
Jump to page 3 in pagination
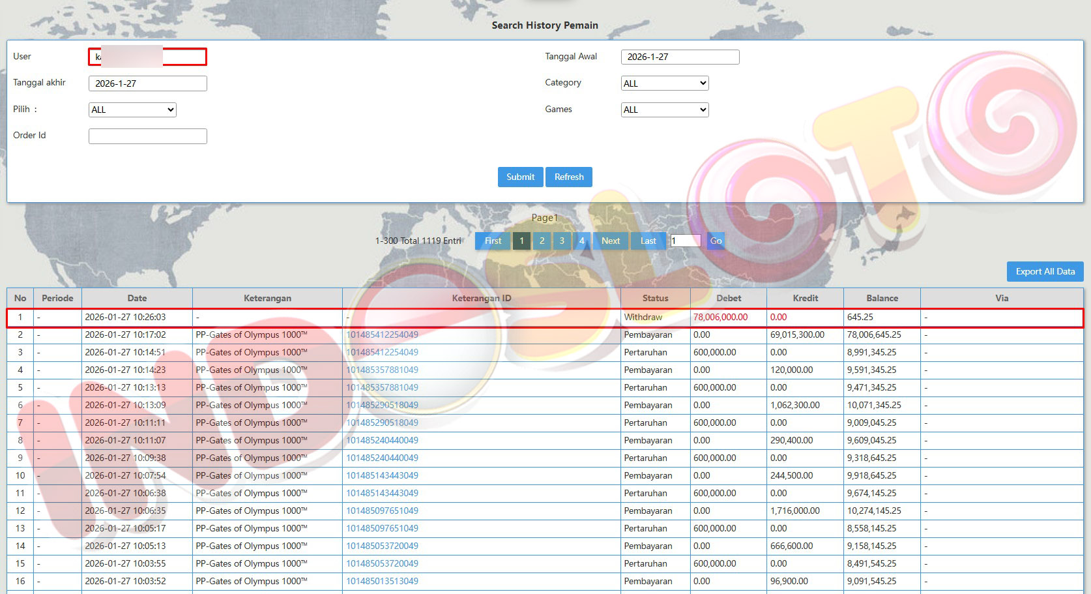[x=562, y=241]
